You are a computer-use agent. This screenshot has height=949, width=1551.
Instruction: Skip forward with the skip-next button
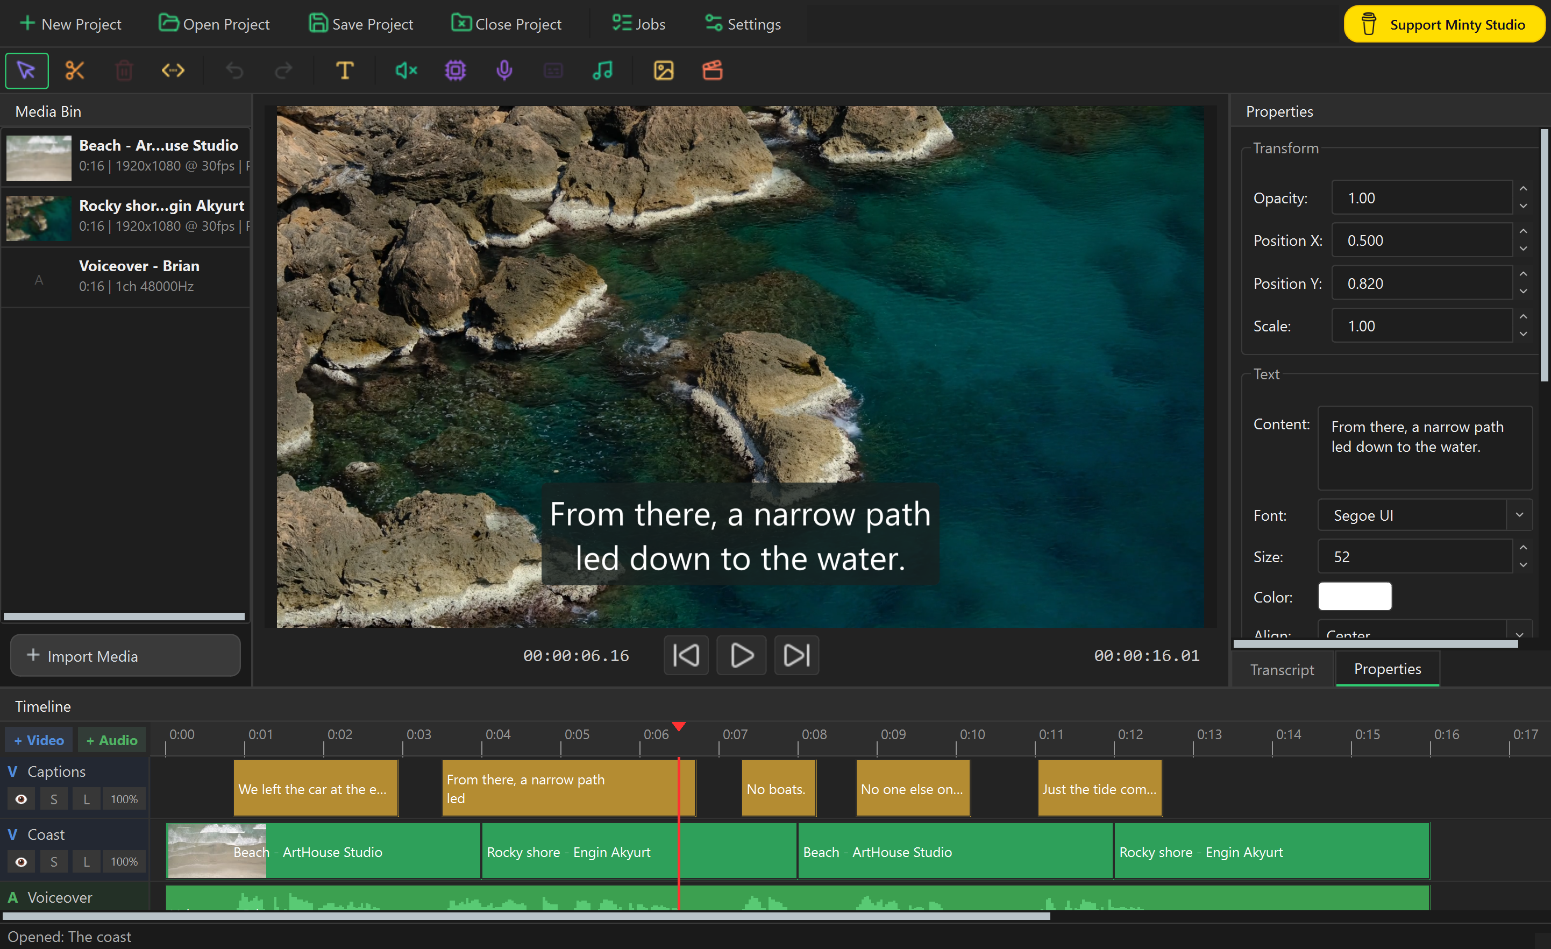tap(796, 655)
